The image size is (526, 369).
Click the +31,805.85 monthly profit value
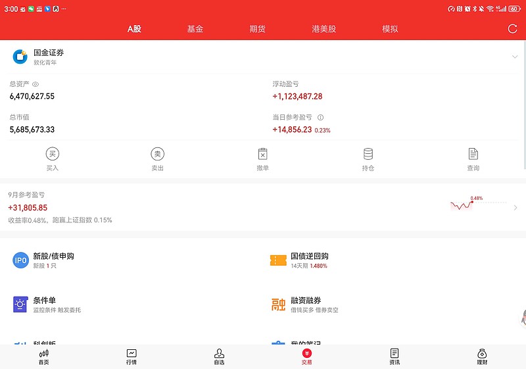(28, 208)
